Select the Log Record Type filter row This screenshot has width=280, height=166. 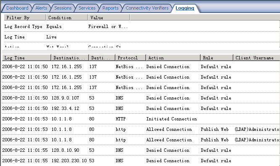click(x=142, y=26)
